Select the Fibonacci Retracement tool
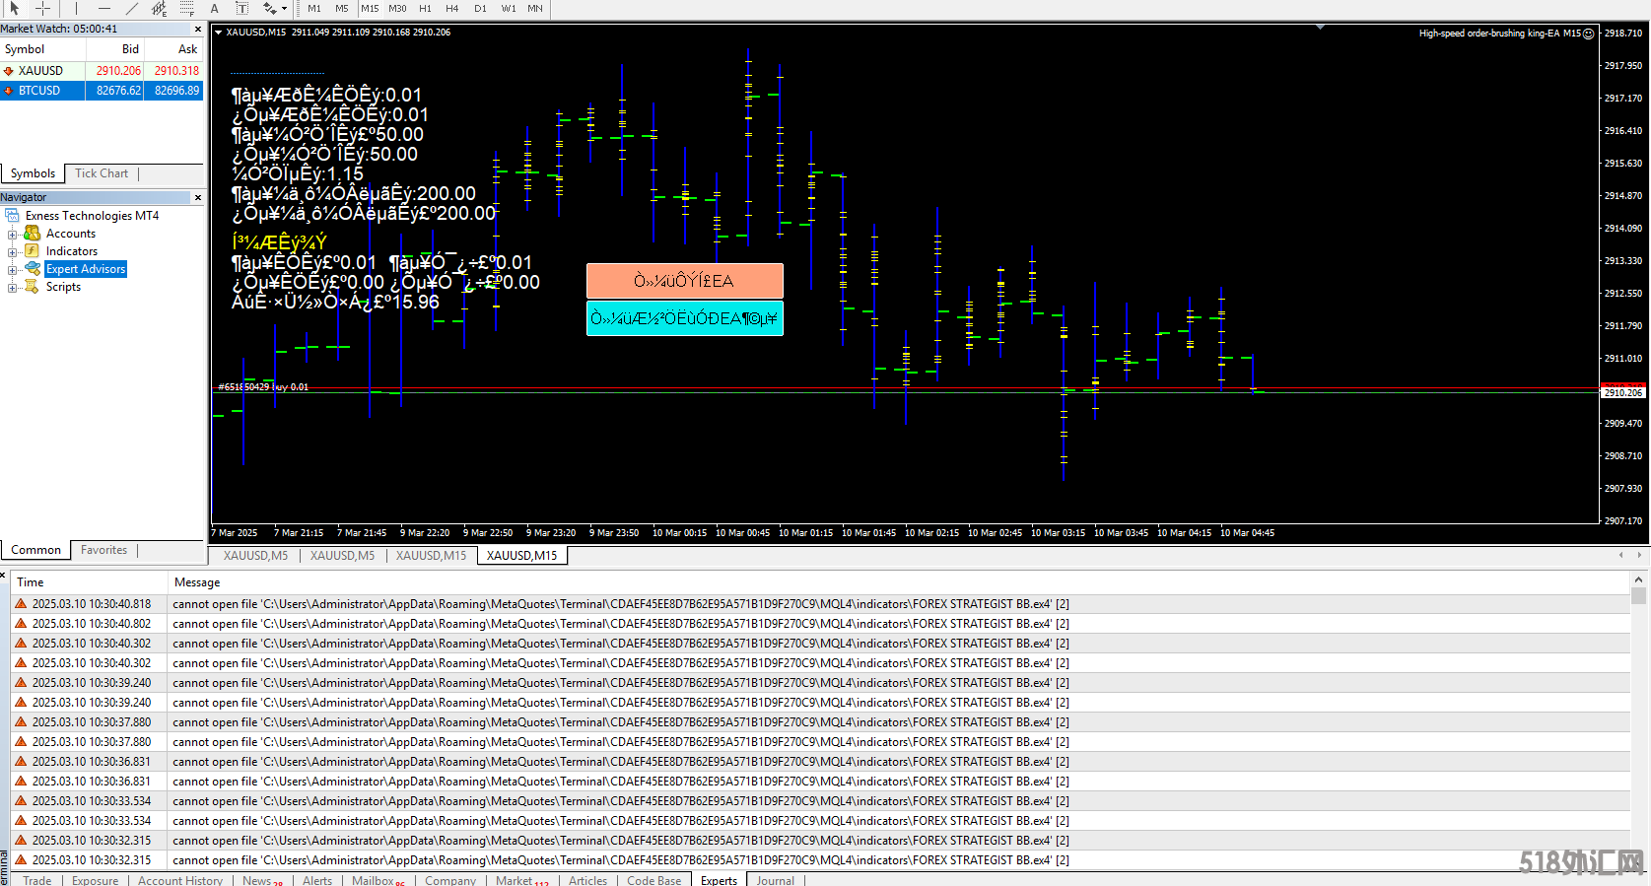 point(186,8)
